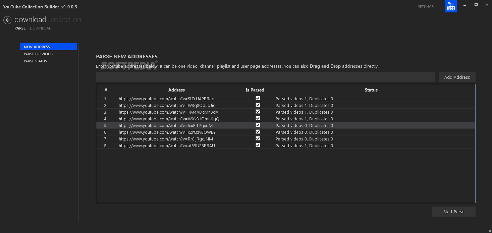
Task: Select address ending in Rr8ljRgcJNM
Action: pyautogui.click(x=166, y=139)
